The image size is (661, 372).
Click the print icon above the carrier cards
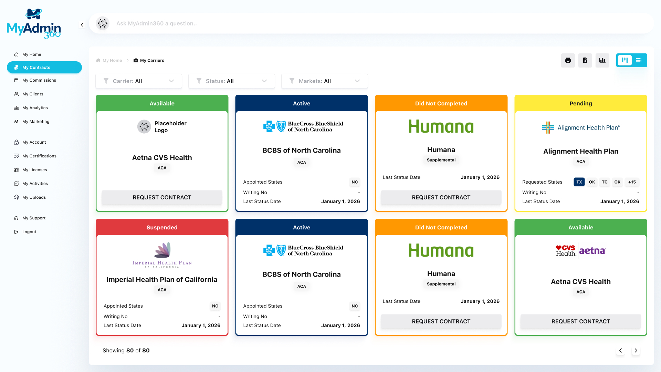tap(568, 60)
